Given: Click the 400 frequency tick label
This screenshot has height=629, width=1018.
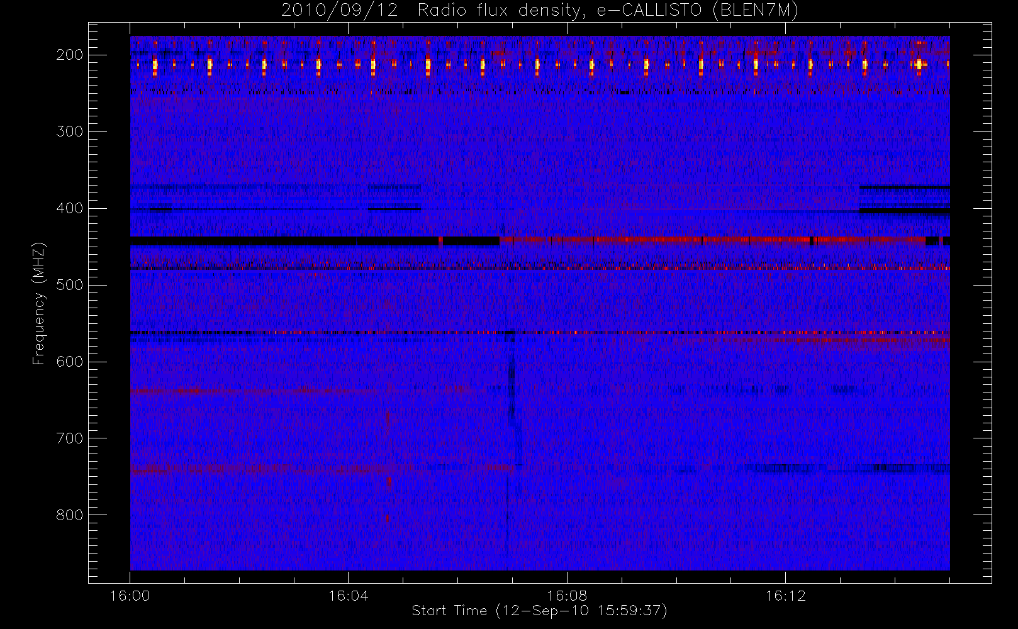Looking at the screenshot, I should click(70, 208).
